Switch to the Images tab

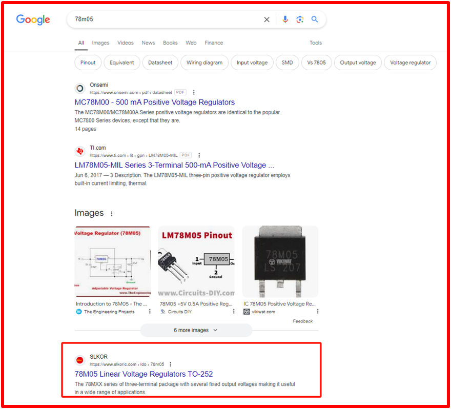click(100, 43)
